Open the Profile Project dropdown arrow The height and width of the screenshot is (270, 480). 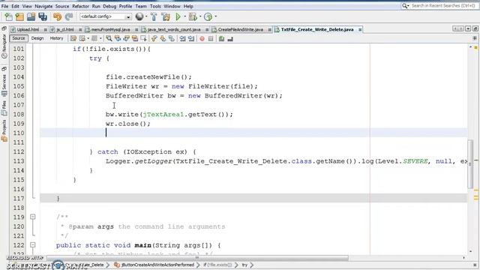[215, 16]
